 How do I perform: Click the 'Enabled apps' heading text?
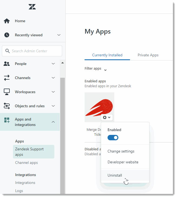(95, 81)
